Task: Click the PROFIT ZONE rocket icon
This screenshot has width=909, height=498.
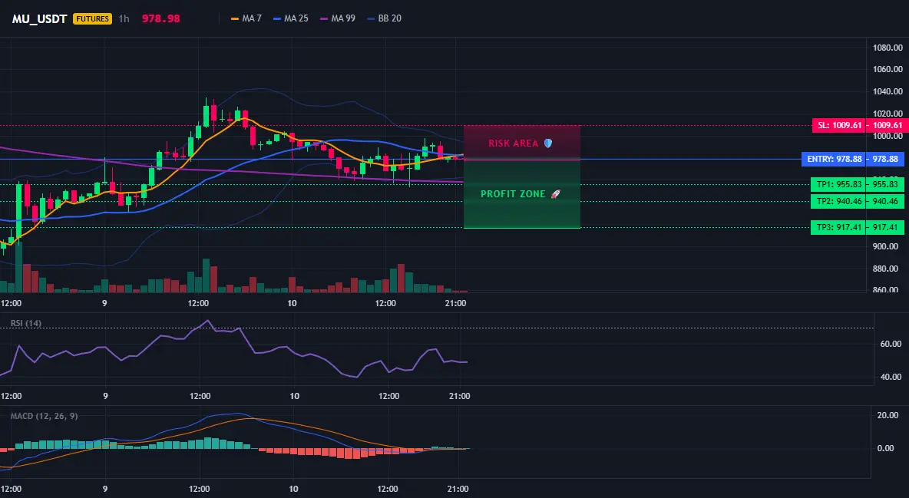Action: click(555, 193)
